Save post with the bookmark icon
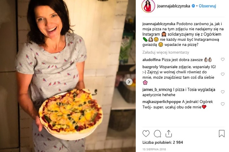 click(x=222, y=133)
